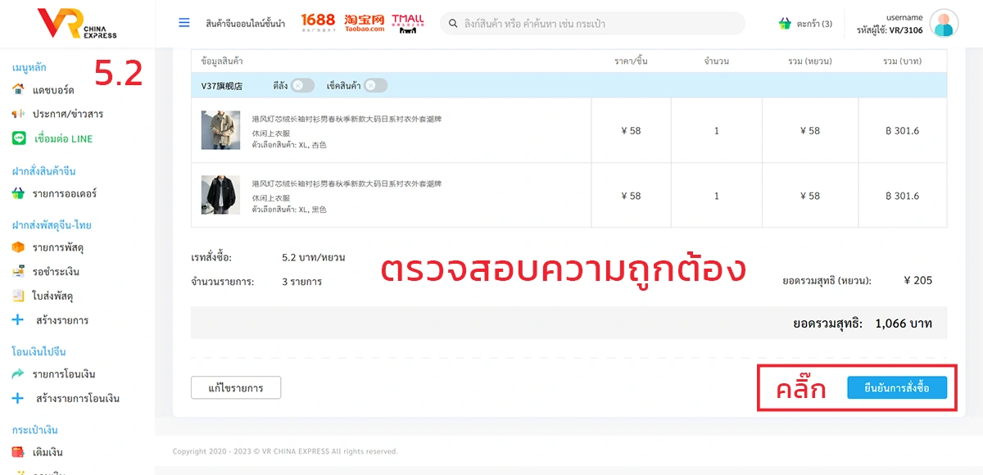
Task: Toggle the เช็คสินค้า switch
Action: coord(375,85)
